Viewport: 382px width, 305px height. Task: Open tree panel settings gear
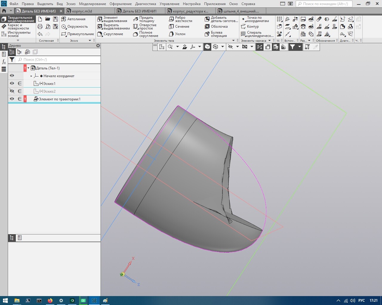pos(98,46)
